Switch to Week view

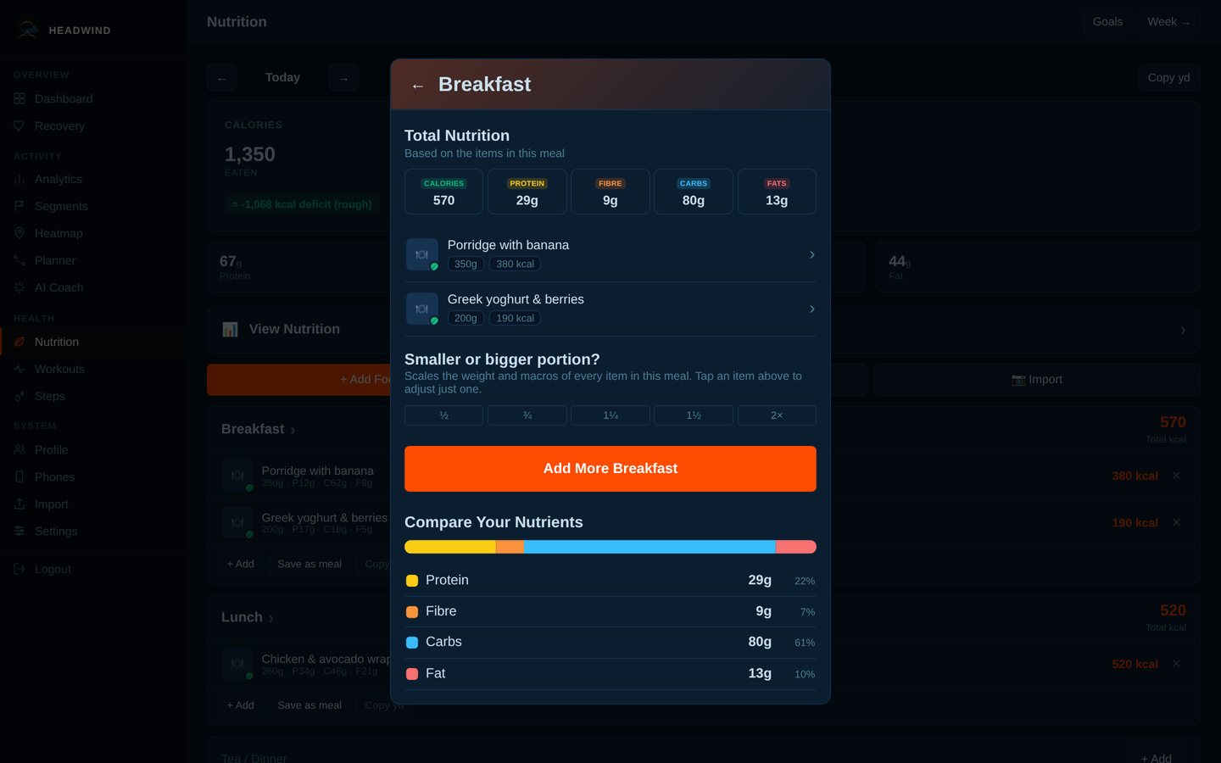(x=1168, y=22)
